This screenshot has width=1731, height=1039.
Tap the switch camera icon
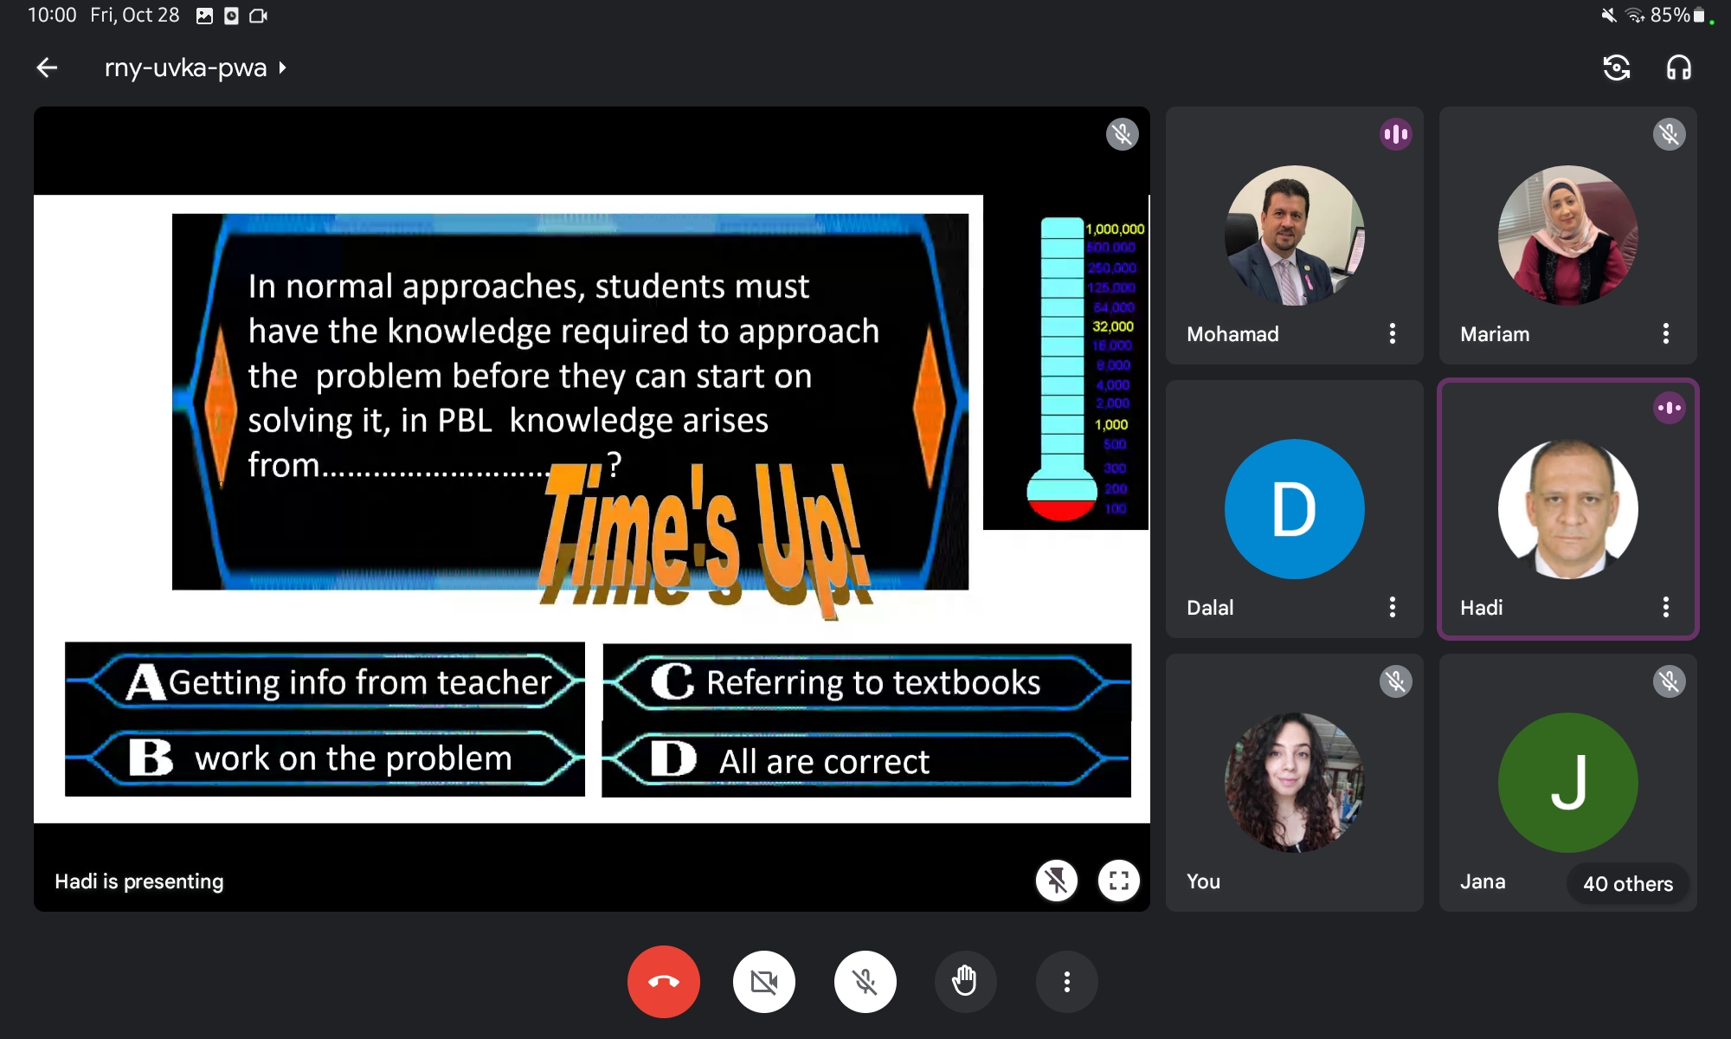[x=1616, y=68]
